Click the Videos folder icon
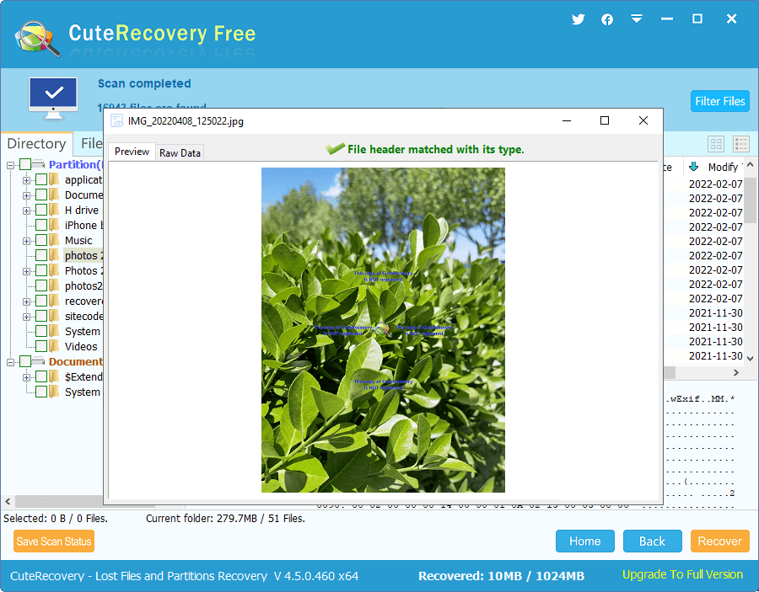The width and height of the screenshot is (759, 592). click(x=54, y=346)
